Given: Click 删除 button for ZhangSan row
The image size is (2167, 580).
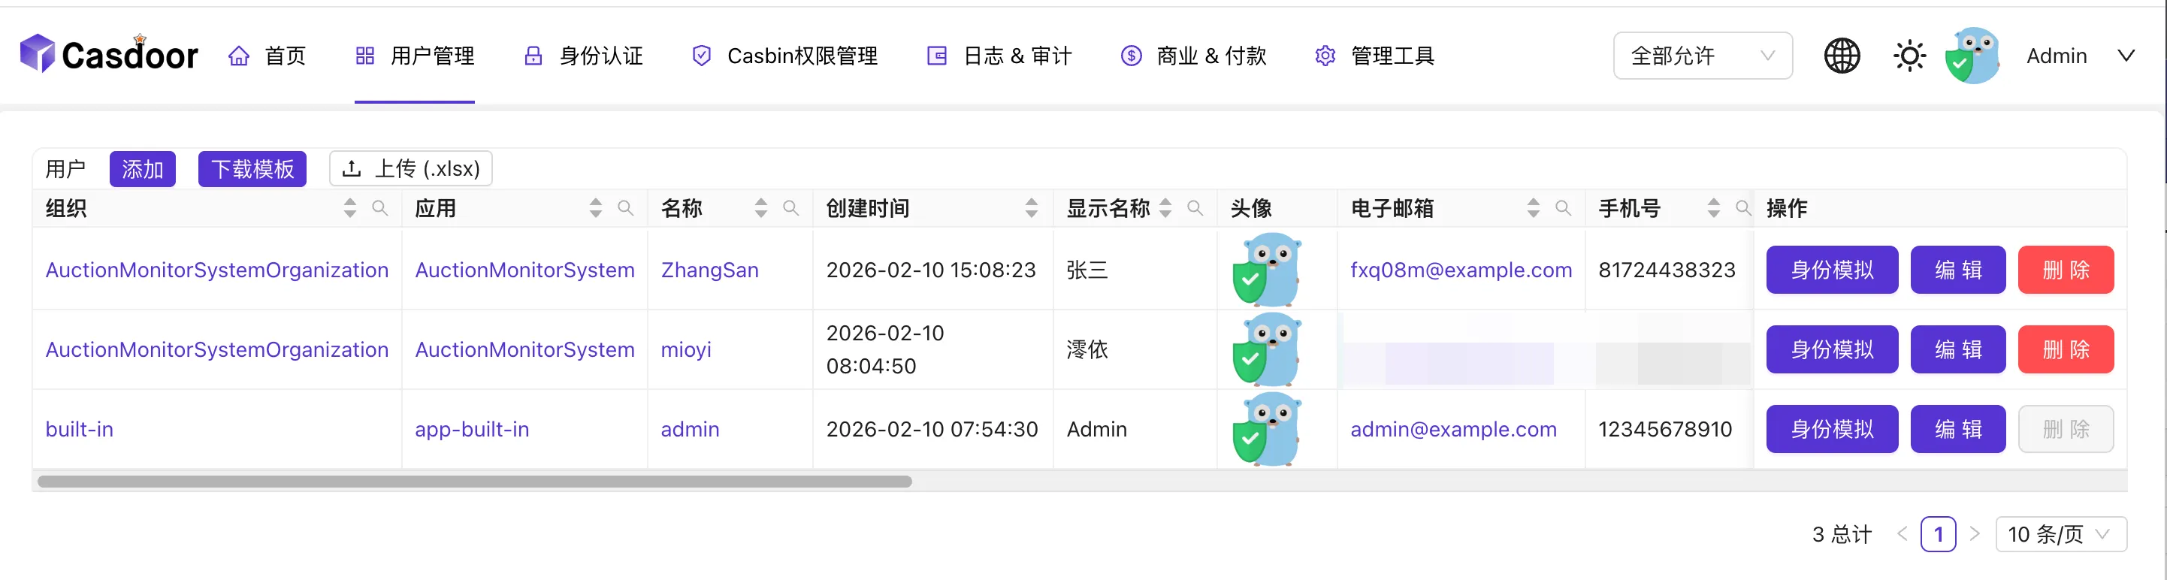Looking at the screenshot, I should pos(2066,270).
